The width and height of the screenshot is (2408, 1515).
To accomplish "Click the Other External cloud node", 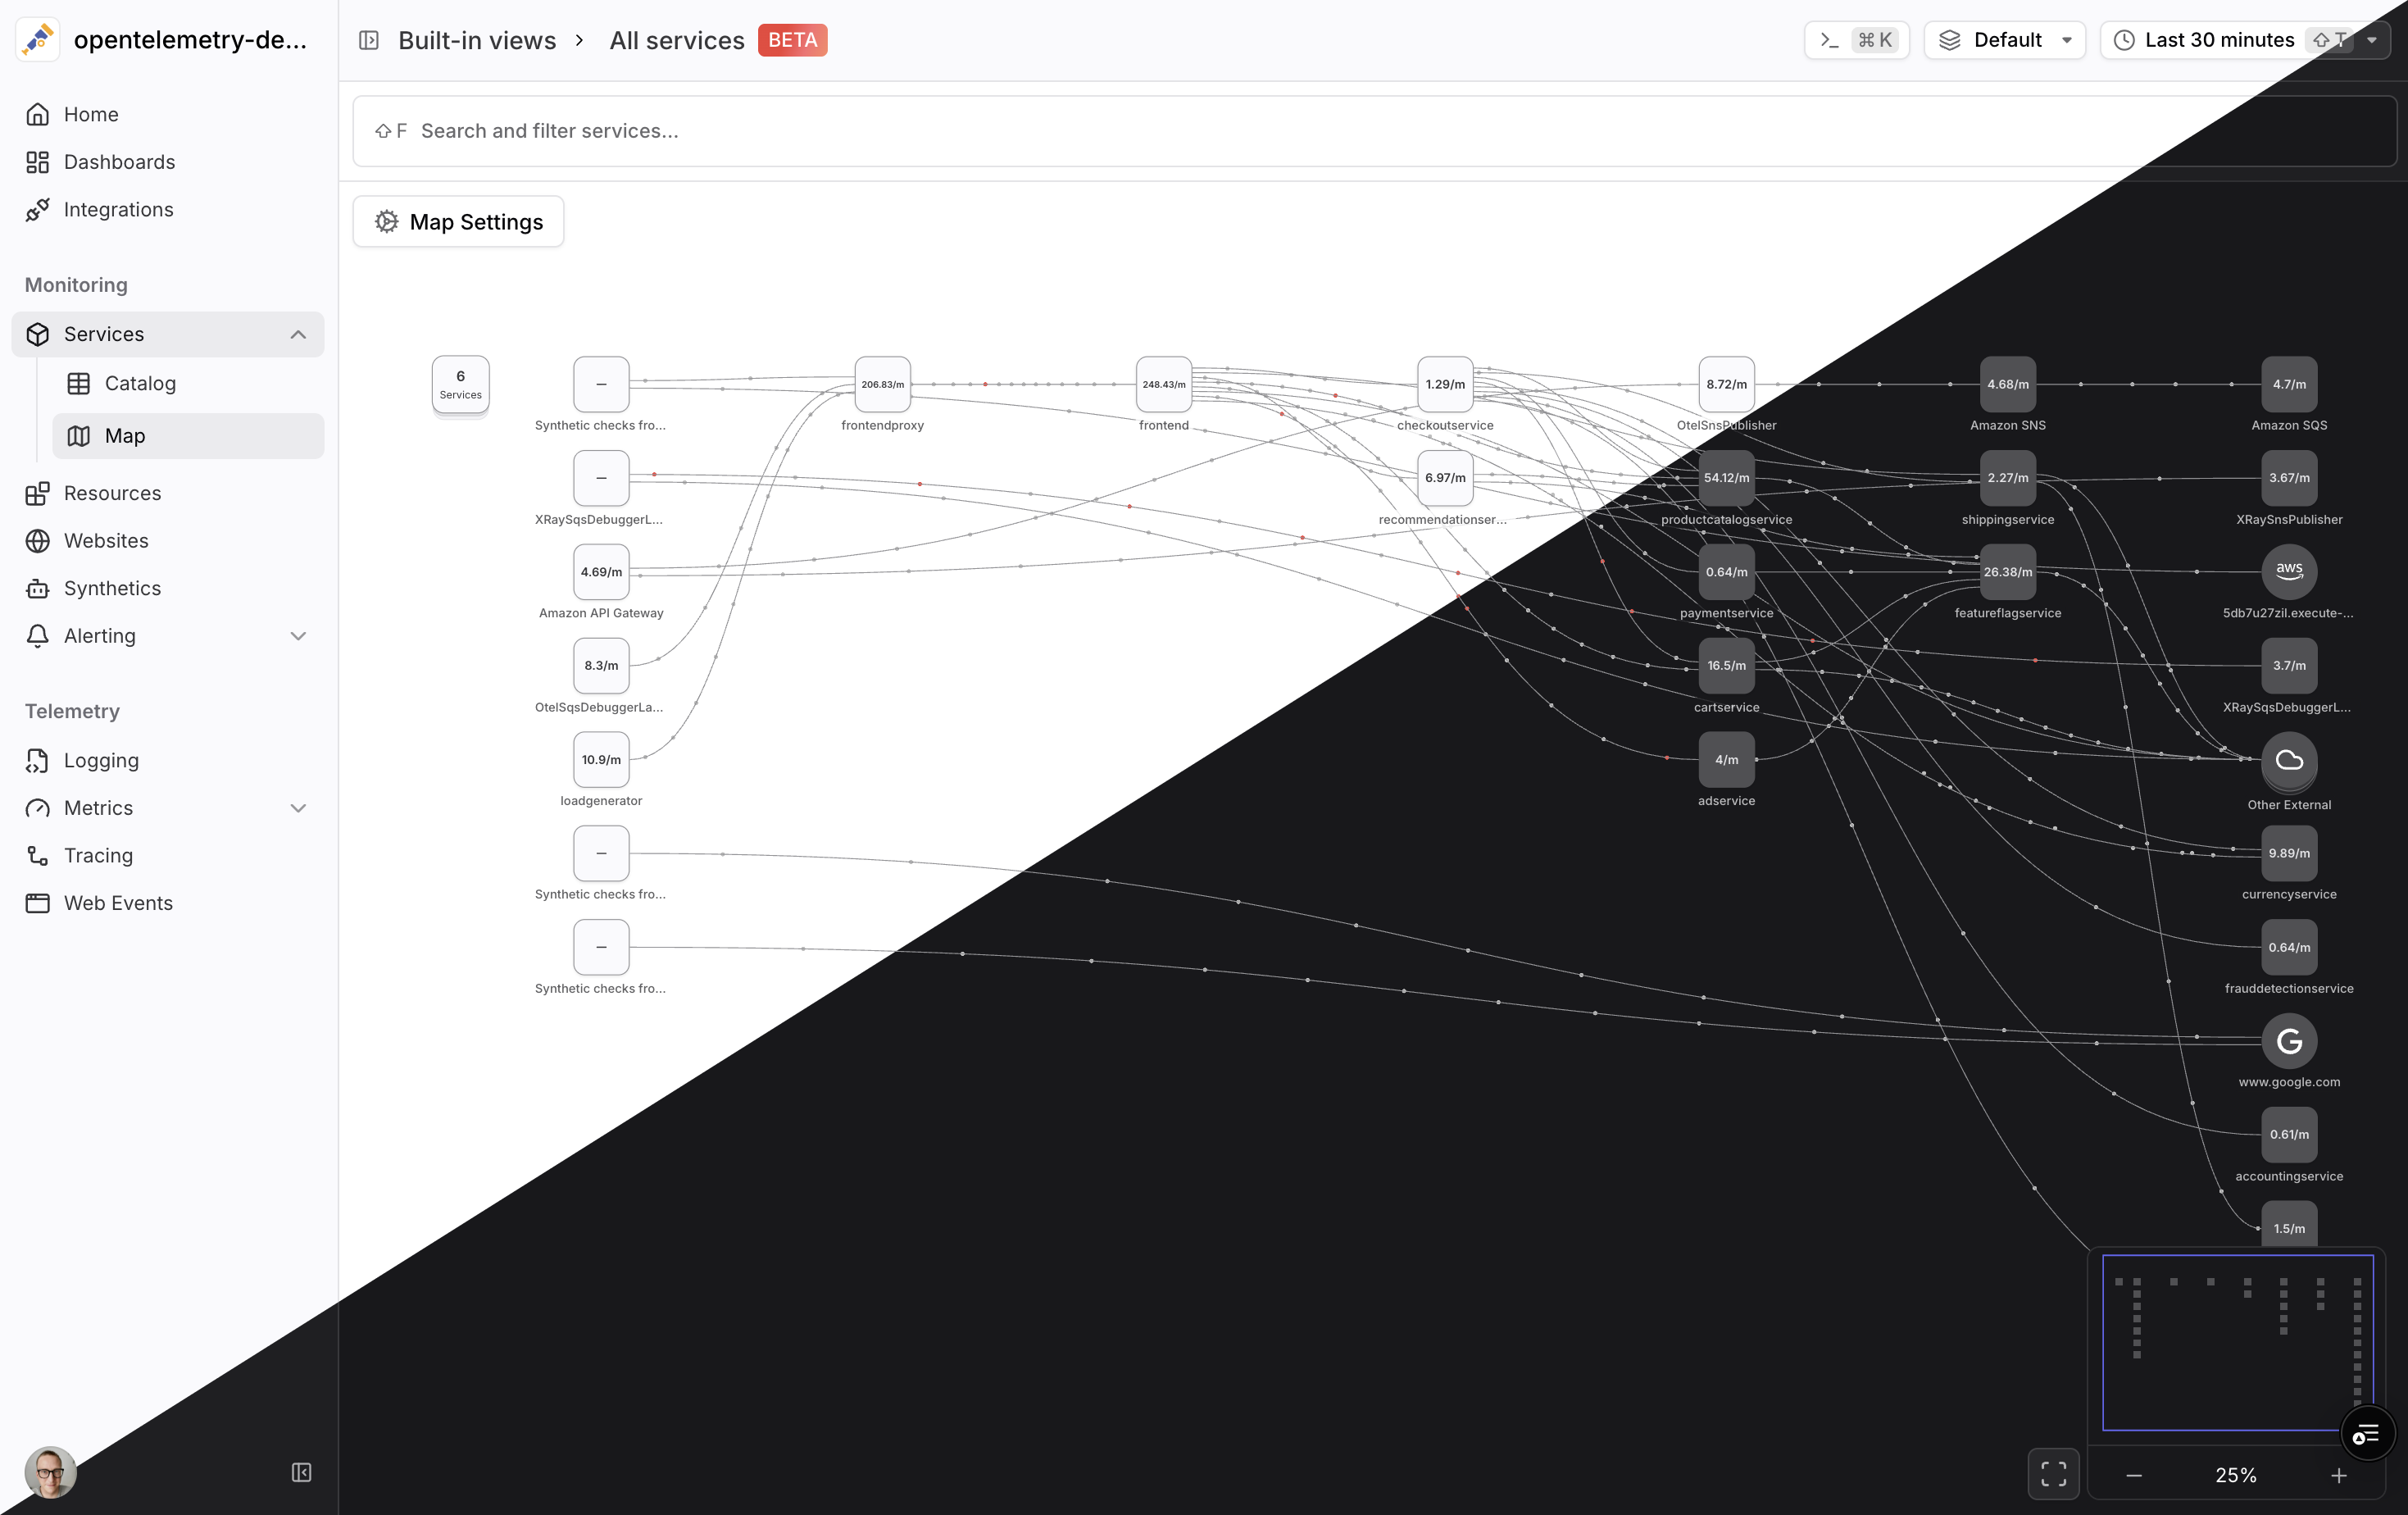I will tap(2289, 760).
